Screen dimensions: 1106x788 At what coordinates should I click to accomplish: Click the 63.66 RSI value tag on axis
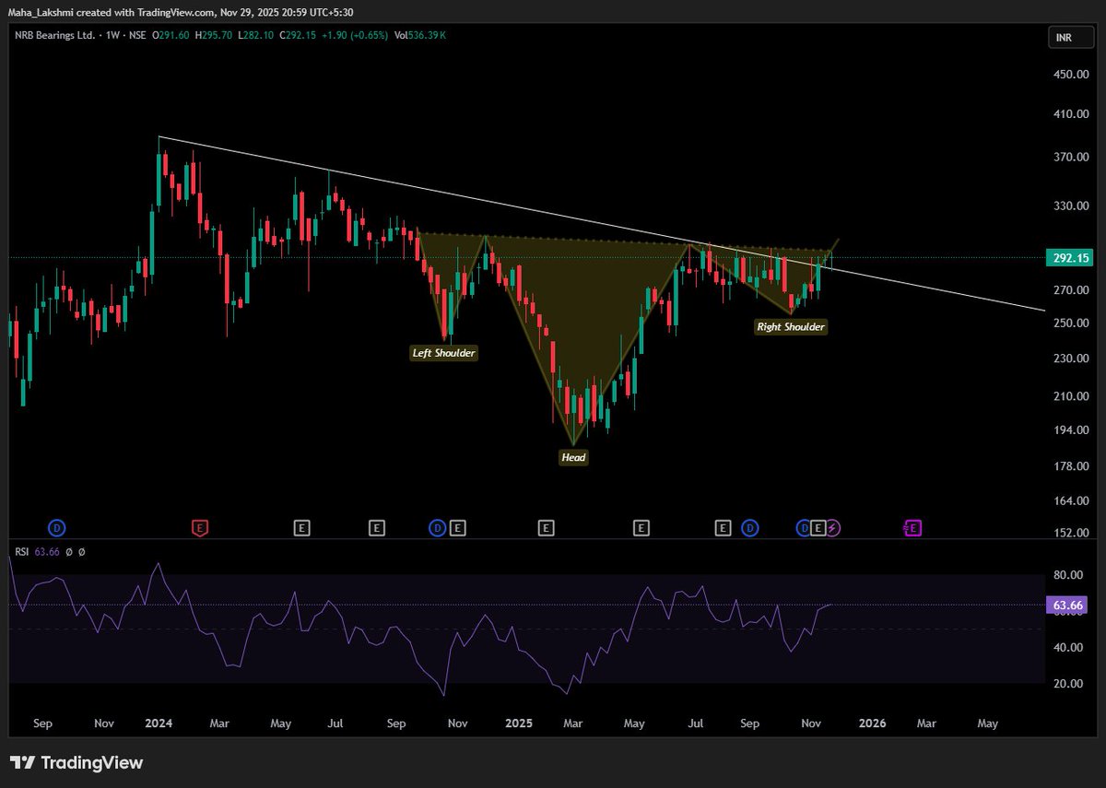coord(1069,606)
